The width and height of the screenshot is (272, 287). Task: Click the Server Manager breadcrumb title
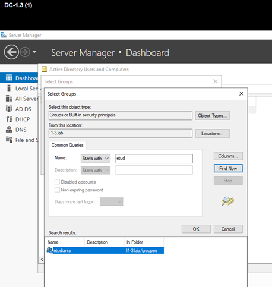click(83, 53)
